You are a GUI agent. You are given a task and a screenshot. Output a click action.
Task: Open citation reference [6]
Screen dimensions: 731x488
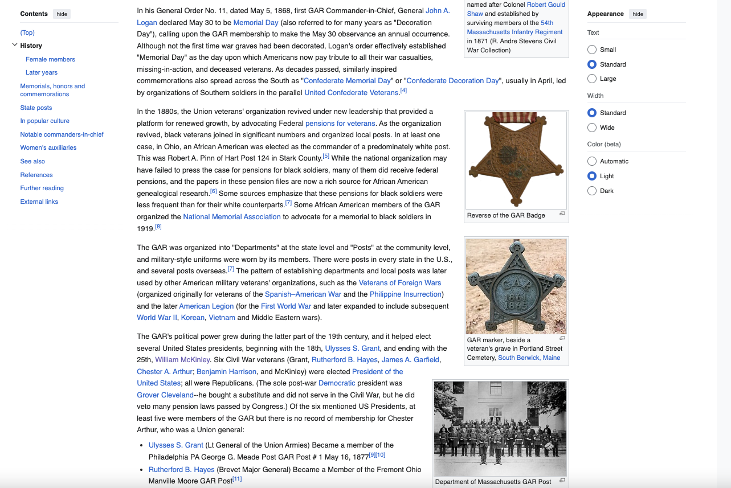[x=213, y=191]
